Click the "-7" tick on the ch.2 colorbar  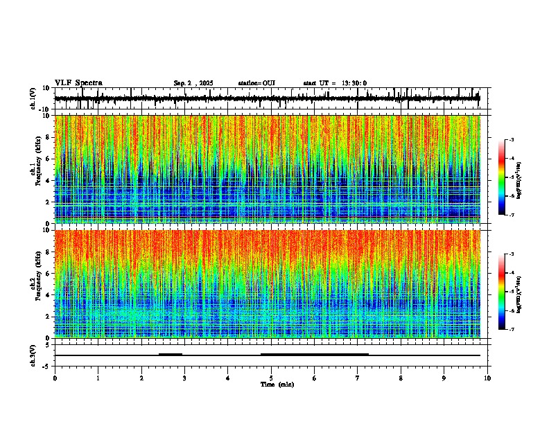[511, 329]
